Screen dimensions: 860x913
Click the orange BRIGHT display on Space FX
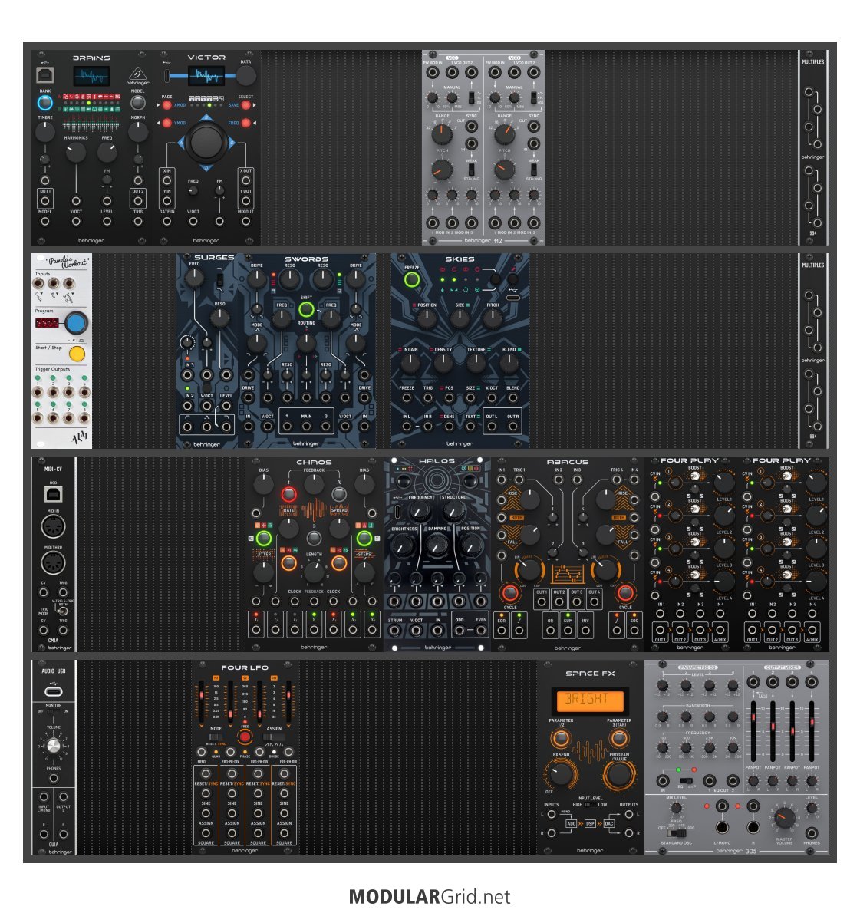point(589,700)
